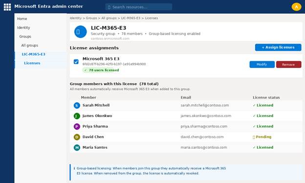Click the info icon in the licensing note
The width and height of the screenshot is (305, 183).
click(74, 168)
